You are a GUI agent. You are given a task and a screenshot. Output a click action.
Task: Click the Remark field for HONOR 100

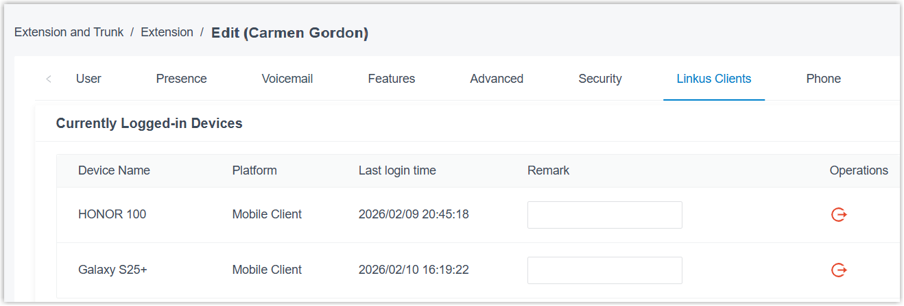point(604,215)
